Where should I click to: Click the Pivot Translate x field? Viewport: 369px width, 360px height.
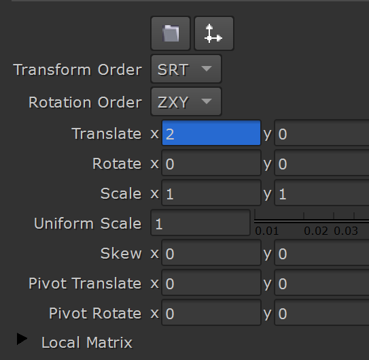(x=211, y=282)
